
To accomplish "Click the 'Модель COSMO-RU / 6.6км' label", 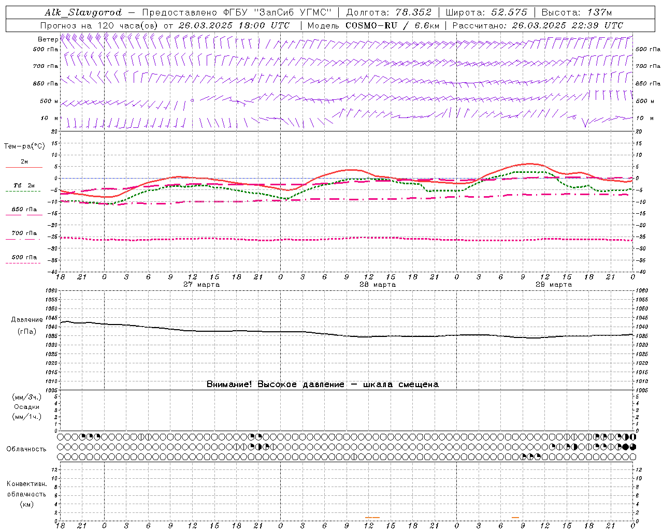I will 373,25.
